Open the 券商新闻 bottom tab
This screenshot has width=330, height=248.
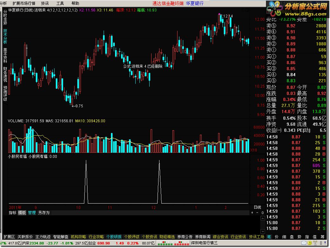pyautogui.click(x=203, y=237)
